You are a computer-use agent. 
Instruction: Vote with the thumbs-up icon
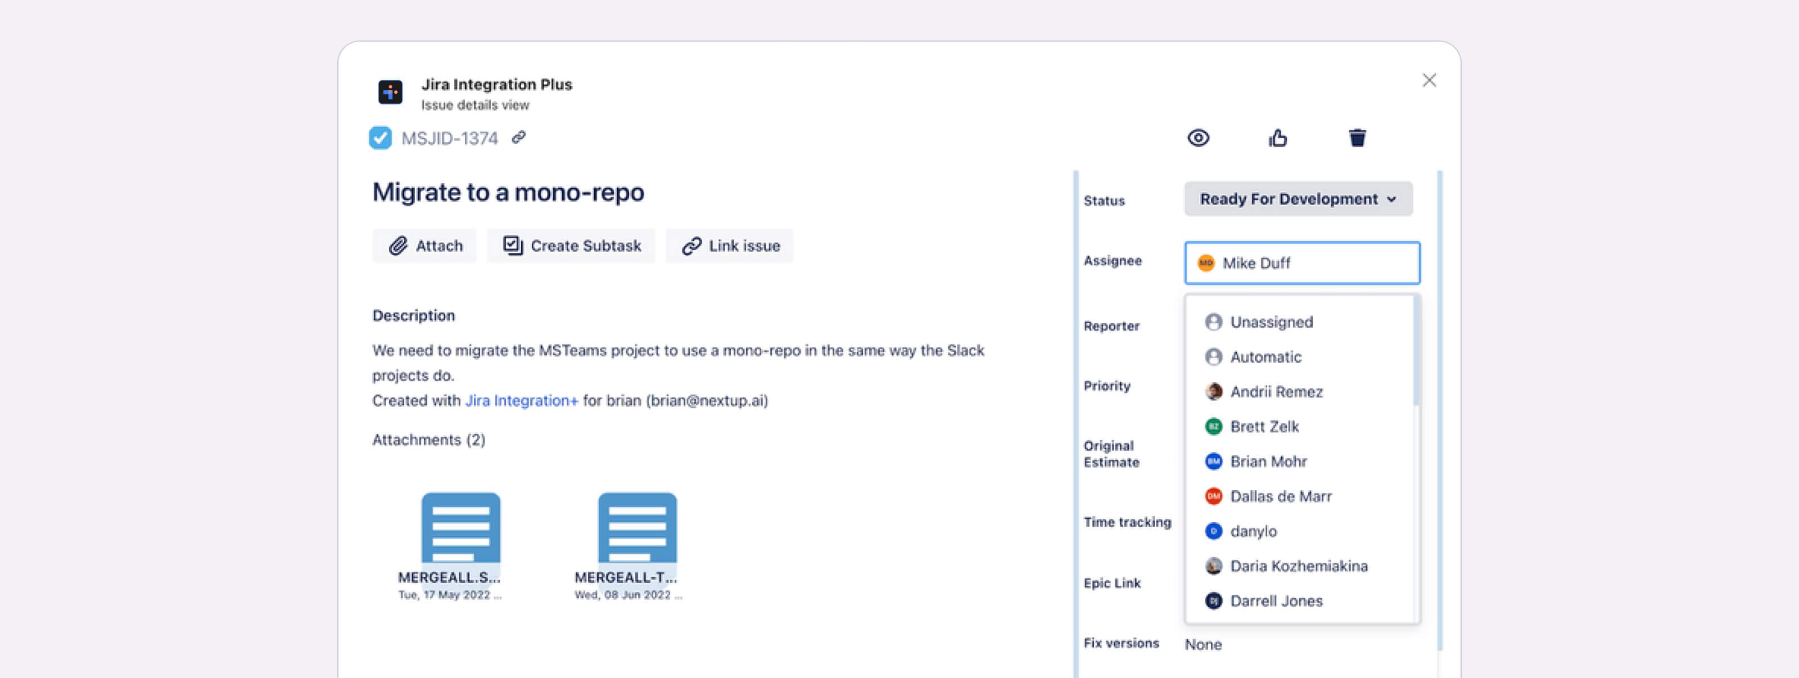tap(1277, 138)
